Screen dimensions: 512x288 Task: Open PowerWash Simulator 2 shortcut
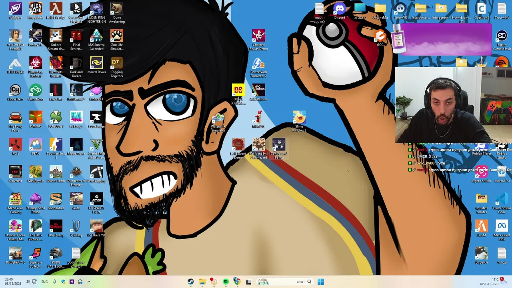pyautogui.click(x=258, y=67)
